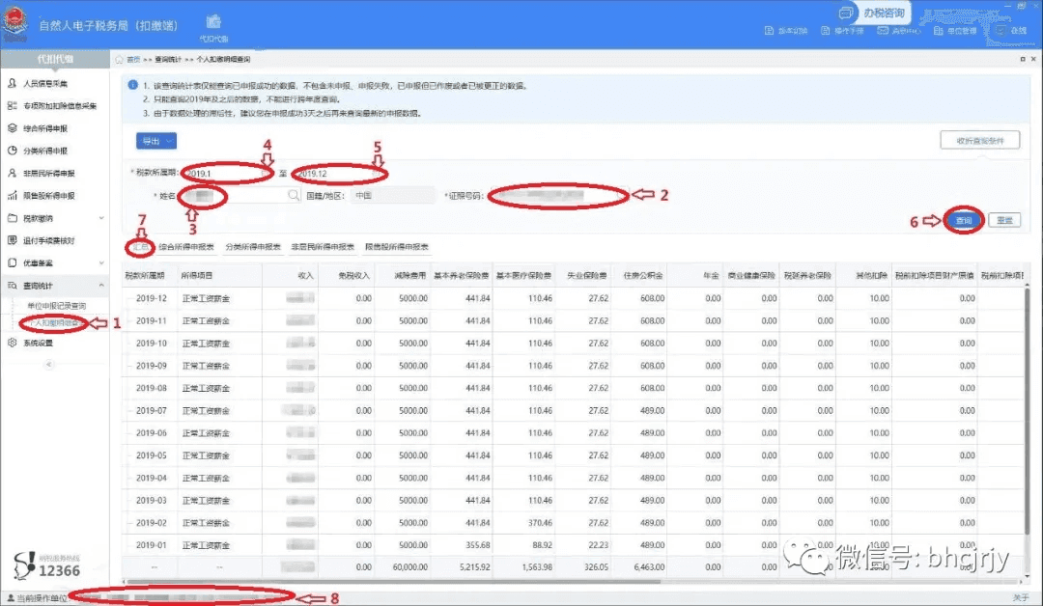Click the 355.68 cell in the table
Image resolution: width=1043 pixels, height=606 pixels.
point(478,545)
